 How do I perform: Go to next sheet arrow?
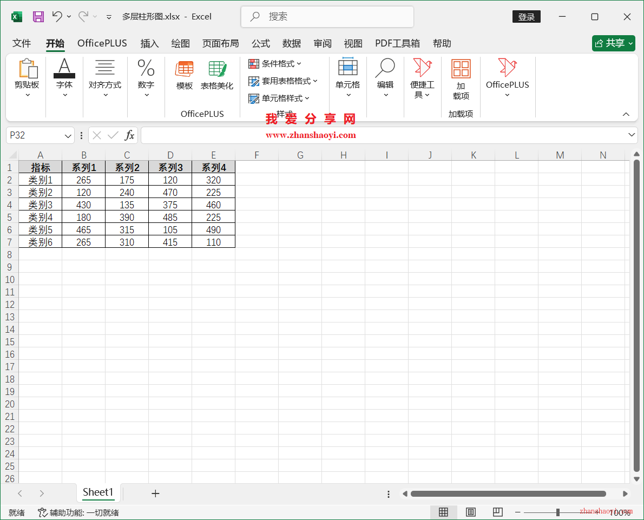(42, 493)
